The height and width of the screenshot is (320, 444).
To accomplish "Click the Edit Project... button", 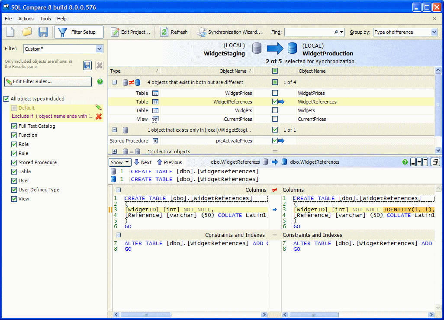I will click(x=131, y=32).
